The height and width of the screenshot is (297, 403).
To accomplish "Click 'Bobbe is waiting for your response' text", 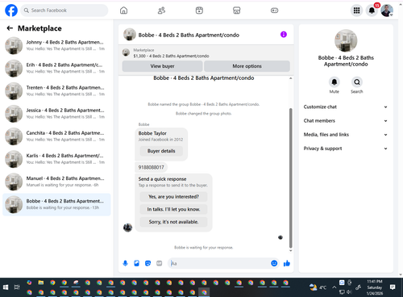I will click(203, 248).
